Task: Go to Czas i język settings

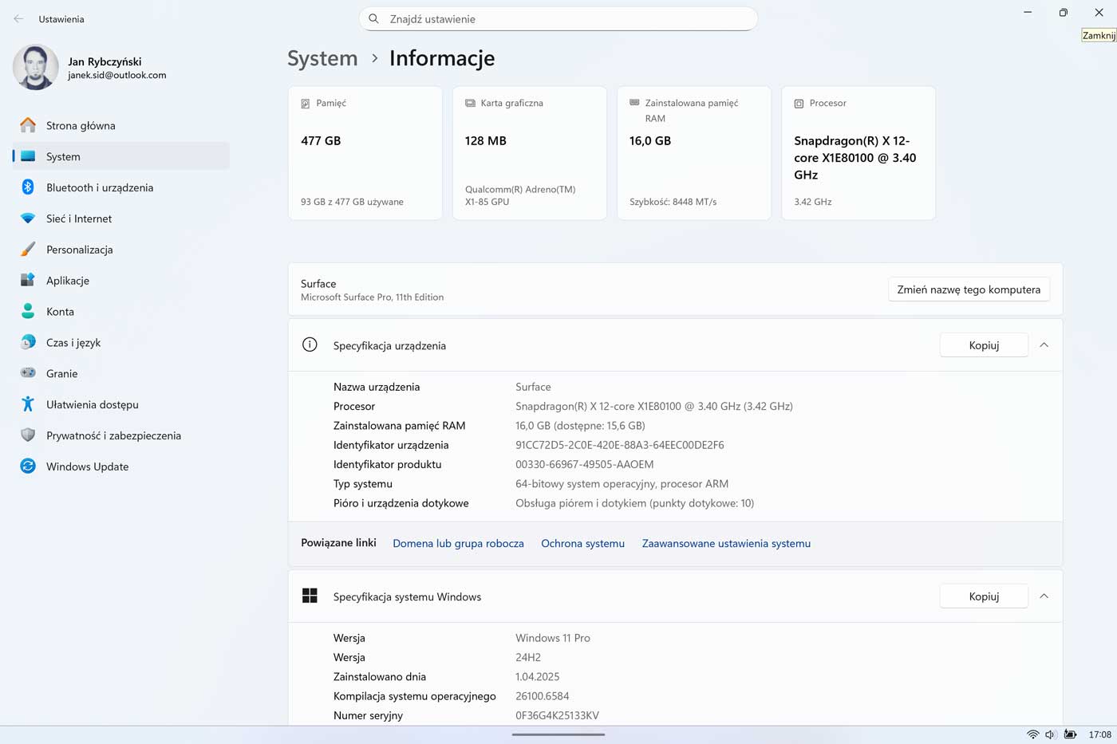Action: pyautogui.click(x=73, y=343)
